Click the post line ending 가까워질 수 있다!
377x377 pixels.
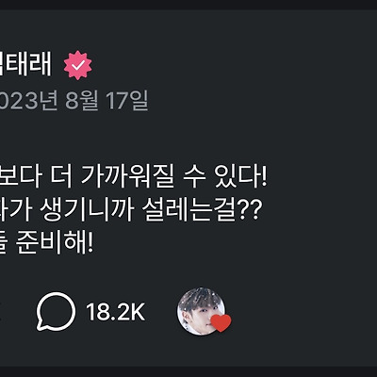pos(134,175)
